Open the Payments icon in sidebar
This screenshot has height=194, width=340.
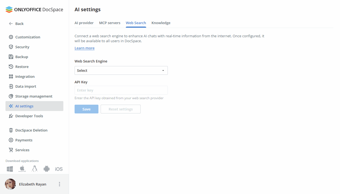[10, 140]
